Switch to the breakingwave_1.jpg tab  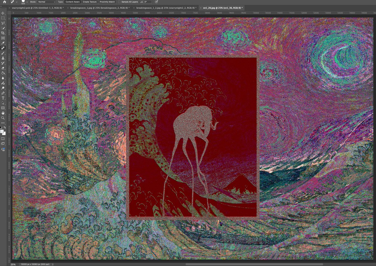[x=100, y=8]
